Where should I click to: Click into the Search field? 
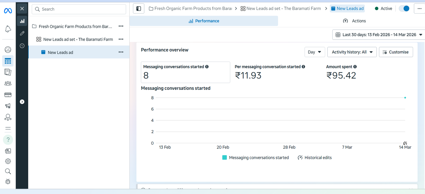tap(79, 9)
